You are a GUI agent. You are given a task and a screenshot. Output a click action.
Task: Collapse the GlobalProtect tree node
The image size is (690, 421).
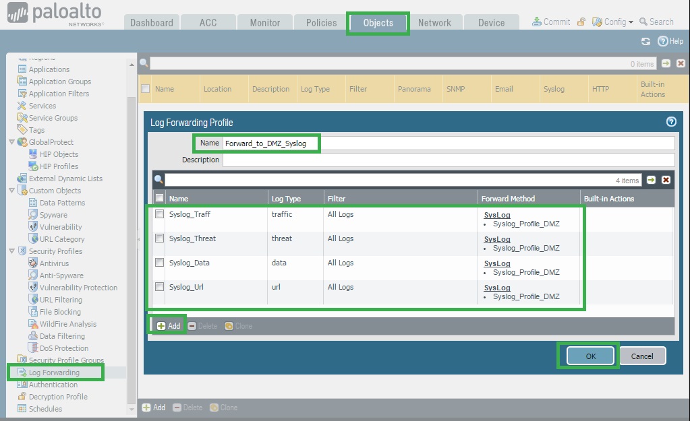point(11,142)
